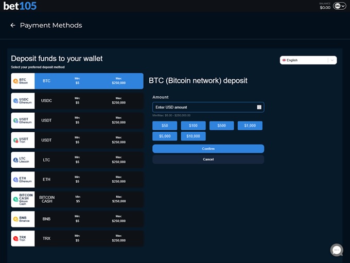Click the LTC Litecoin coin icon

click(15, 160)
